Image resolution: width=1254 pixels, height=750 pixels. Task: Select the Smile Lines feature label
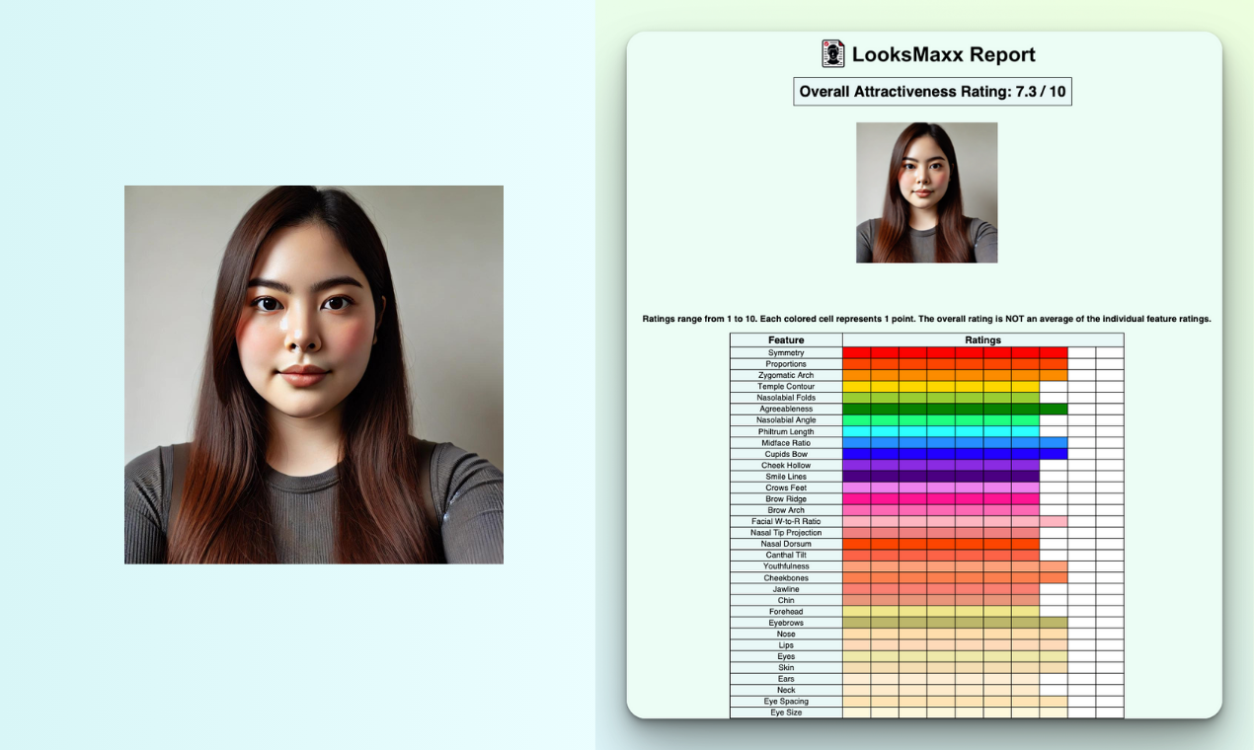coord(786,477)
